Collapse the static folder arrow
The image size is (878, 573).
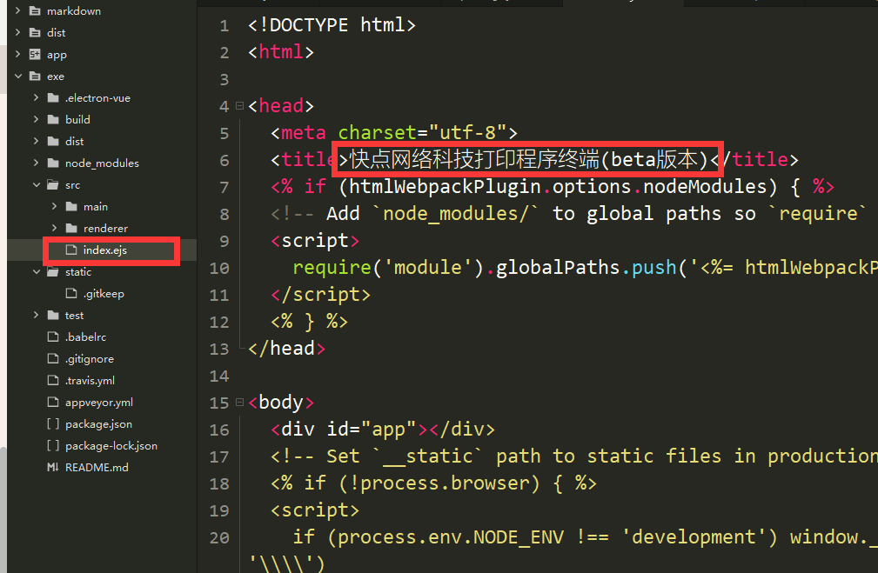point(37,272)
